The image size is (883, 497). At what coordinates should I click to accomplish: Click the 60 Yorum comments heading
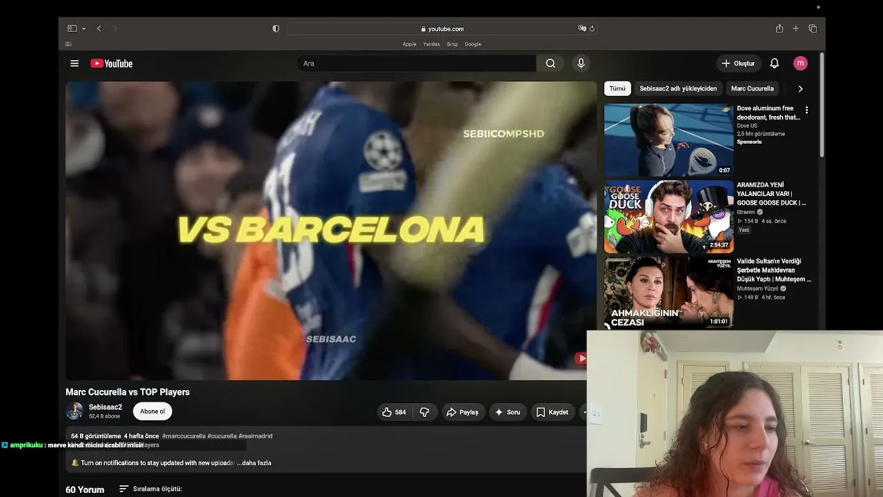point(85,489)
